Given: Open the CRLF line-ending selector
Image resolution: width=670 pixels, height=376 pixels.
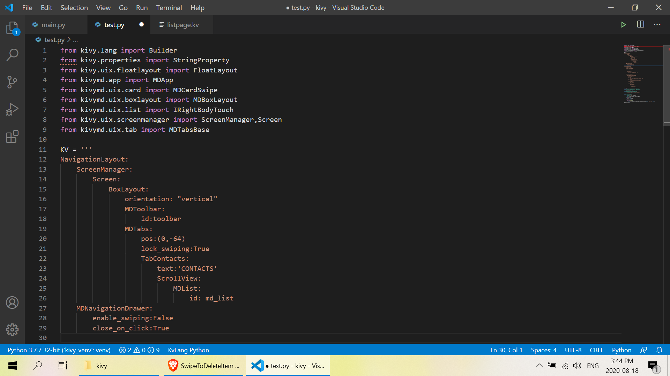Looking at the screenshot, I should [597, 350].
